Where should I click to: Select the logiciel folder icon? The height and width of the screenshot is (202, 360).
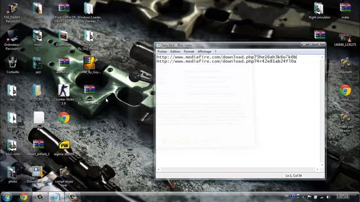(x=12, y=120)
